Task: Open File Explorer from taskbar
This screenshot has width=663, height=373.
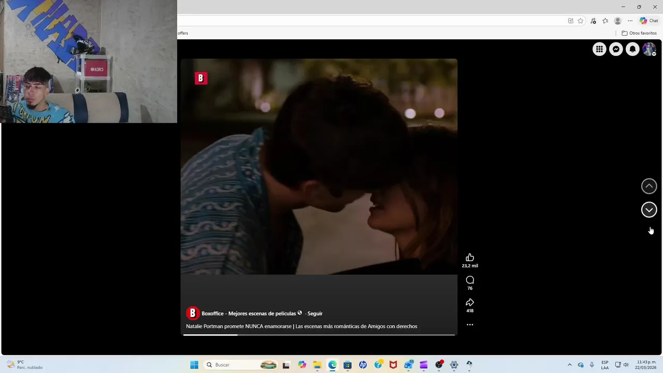Action: coord(317,365)
